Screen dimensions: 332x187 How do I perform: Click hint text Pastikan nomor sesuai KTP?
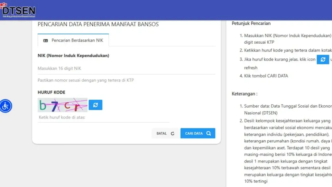pyautogui.click(x=86, y=80)
